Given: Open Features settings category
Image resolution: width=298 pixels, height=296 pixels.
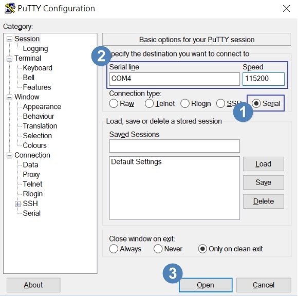Looking at the screenshot, I should 37,87.
